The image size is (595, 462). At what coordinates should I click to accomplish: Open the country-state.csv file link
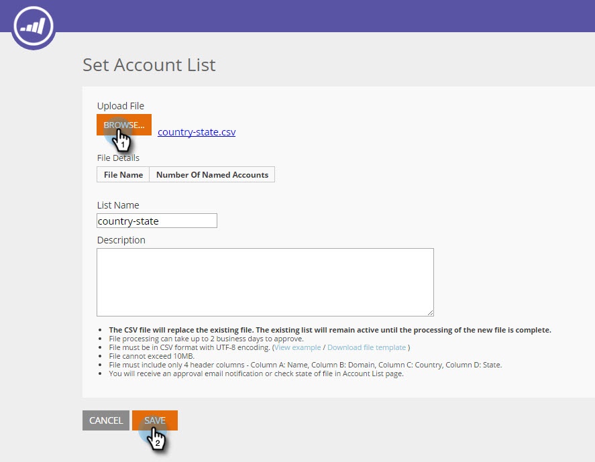197,132
